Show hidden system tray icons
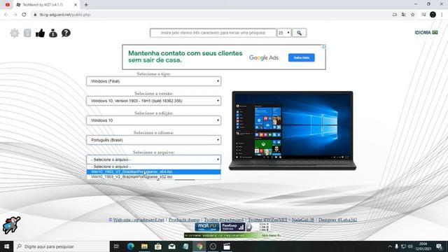448x252 pixels. coord(390,246)
